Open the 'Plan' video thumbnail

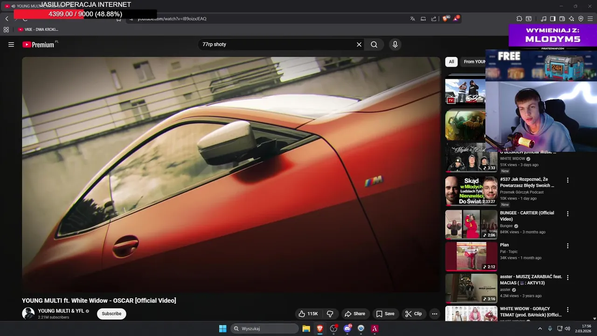pos(471,256)
